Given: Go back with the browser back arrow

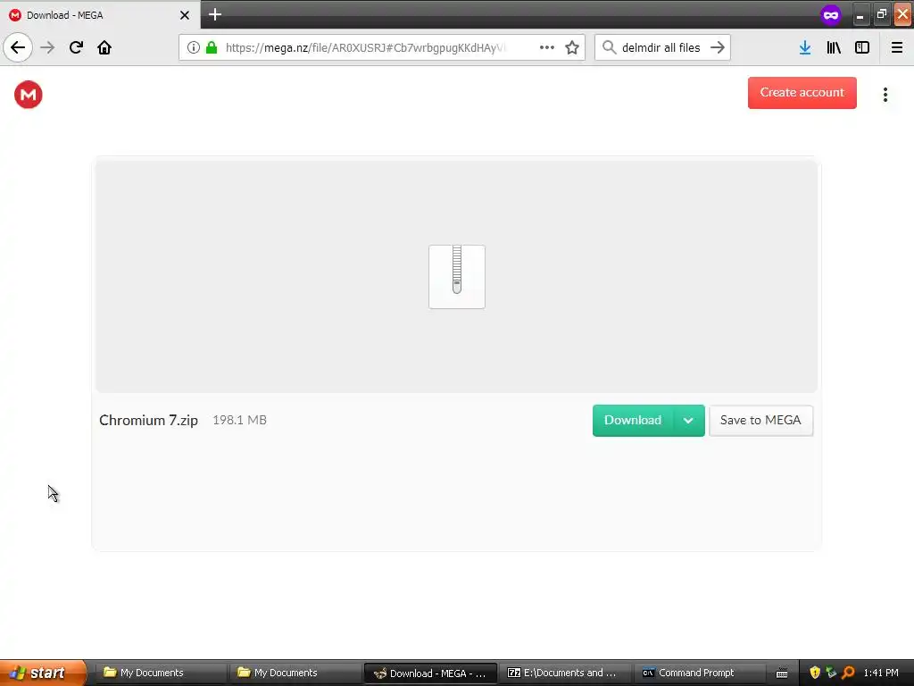Looking at the screenshot, I should (18, 47).
